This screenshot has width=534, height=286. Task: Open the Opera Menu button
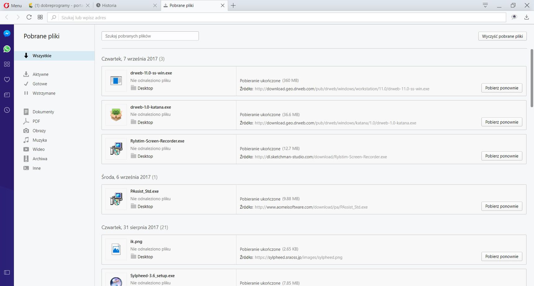point(13,6)
